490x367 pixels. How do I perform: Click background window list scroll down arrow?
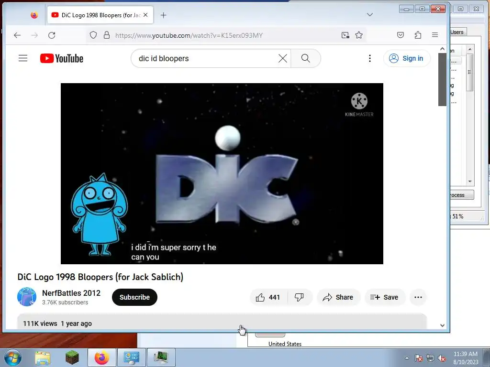[470, 181]
